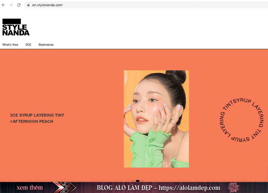The width and height of the screenshot is (268, 193).
Task: Open the Stylenanda menu
Action: [x=46, y=44]
